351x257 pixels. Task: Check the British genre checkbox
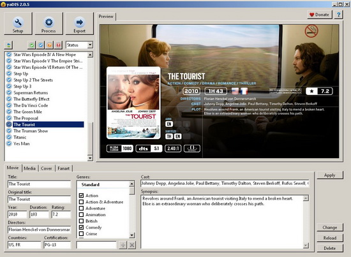(x=81, y=221)
